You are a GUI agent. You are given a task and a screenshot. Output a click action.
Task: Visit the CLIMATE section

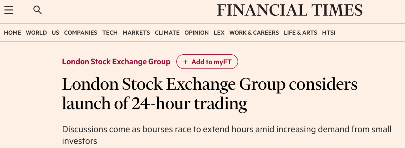tap(167, 32)
